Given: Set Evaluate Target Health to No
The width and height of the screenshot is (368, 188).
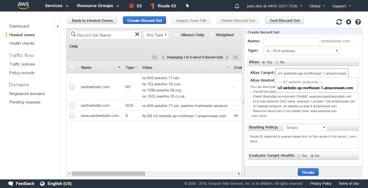Looking at the screenshot, I should click(312, 156).
